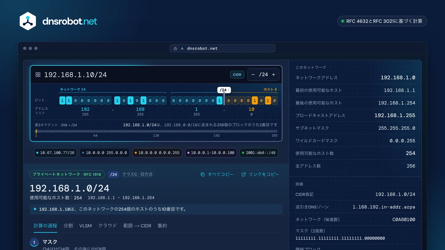Load the 2001:db8::/48 IPv6 example

(x=259, y=153)
